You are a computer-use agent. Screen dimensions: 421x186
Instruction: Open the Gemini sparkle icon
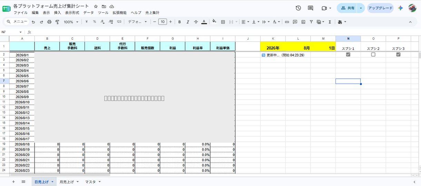[401, 8]
